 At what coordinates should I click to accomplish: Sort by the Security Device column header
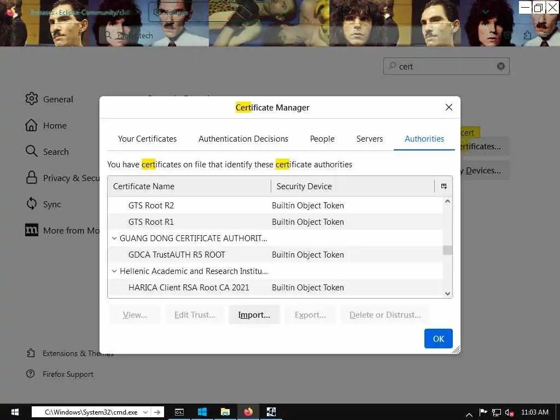pos(353,186)
